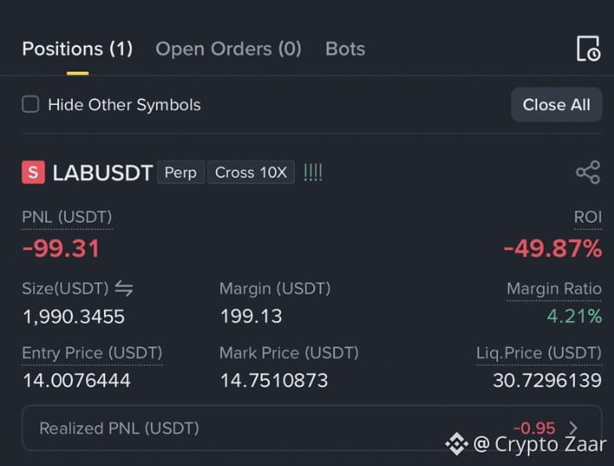This screenshot has height=466, width=614.
Task: Click the red S short badge
Action: [x=33, y=172]
